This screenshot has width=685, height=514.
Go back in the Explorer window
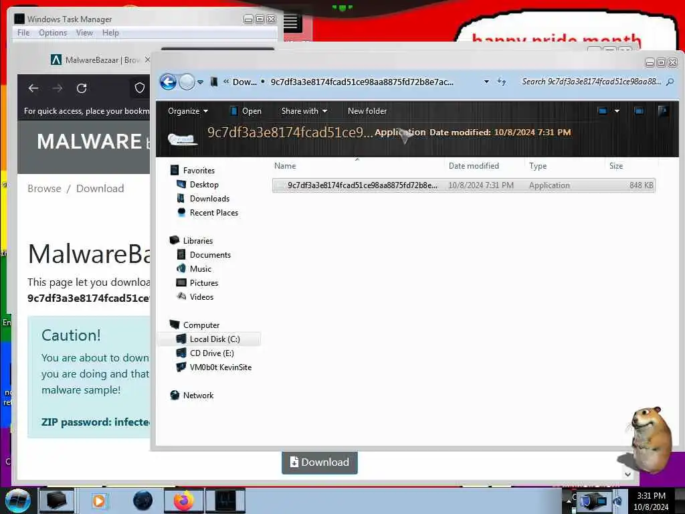[168, 82]
